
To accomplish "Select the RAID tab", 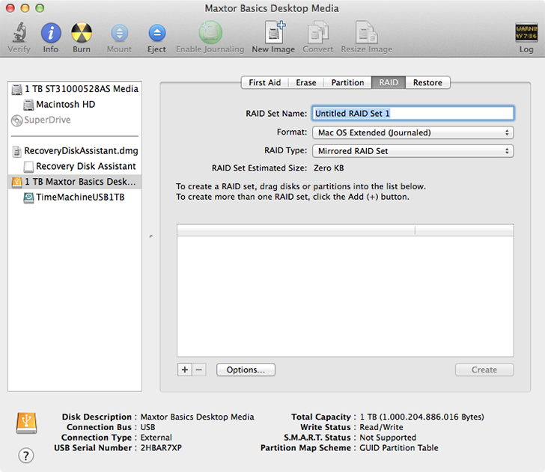I will [x=389, y=83].
